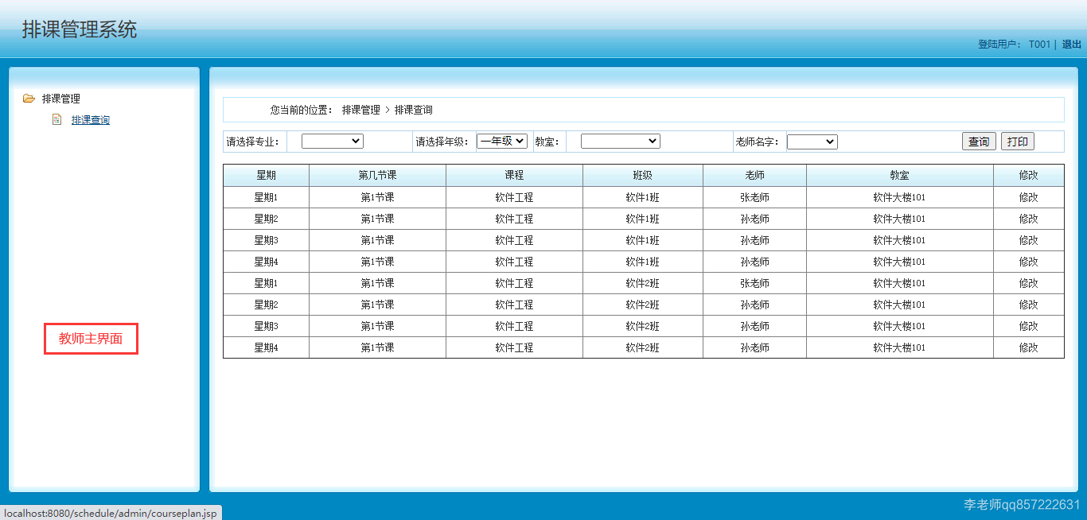Click the logged-in user T001 label
1087x520 pixels.
(1038, 45)
